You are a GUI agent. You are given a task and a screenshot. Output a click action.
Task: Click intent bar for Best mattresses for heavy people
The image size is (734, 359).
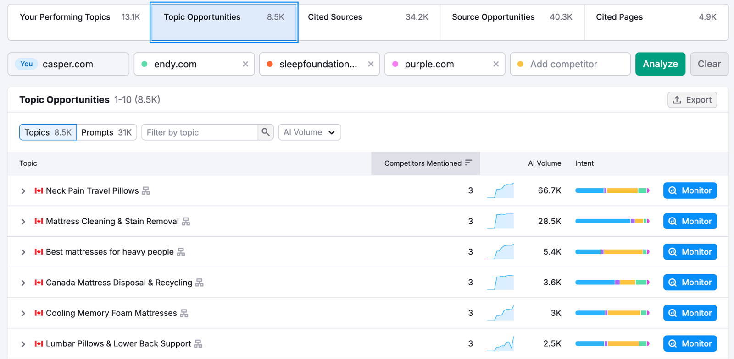coord(612,252)
